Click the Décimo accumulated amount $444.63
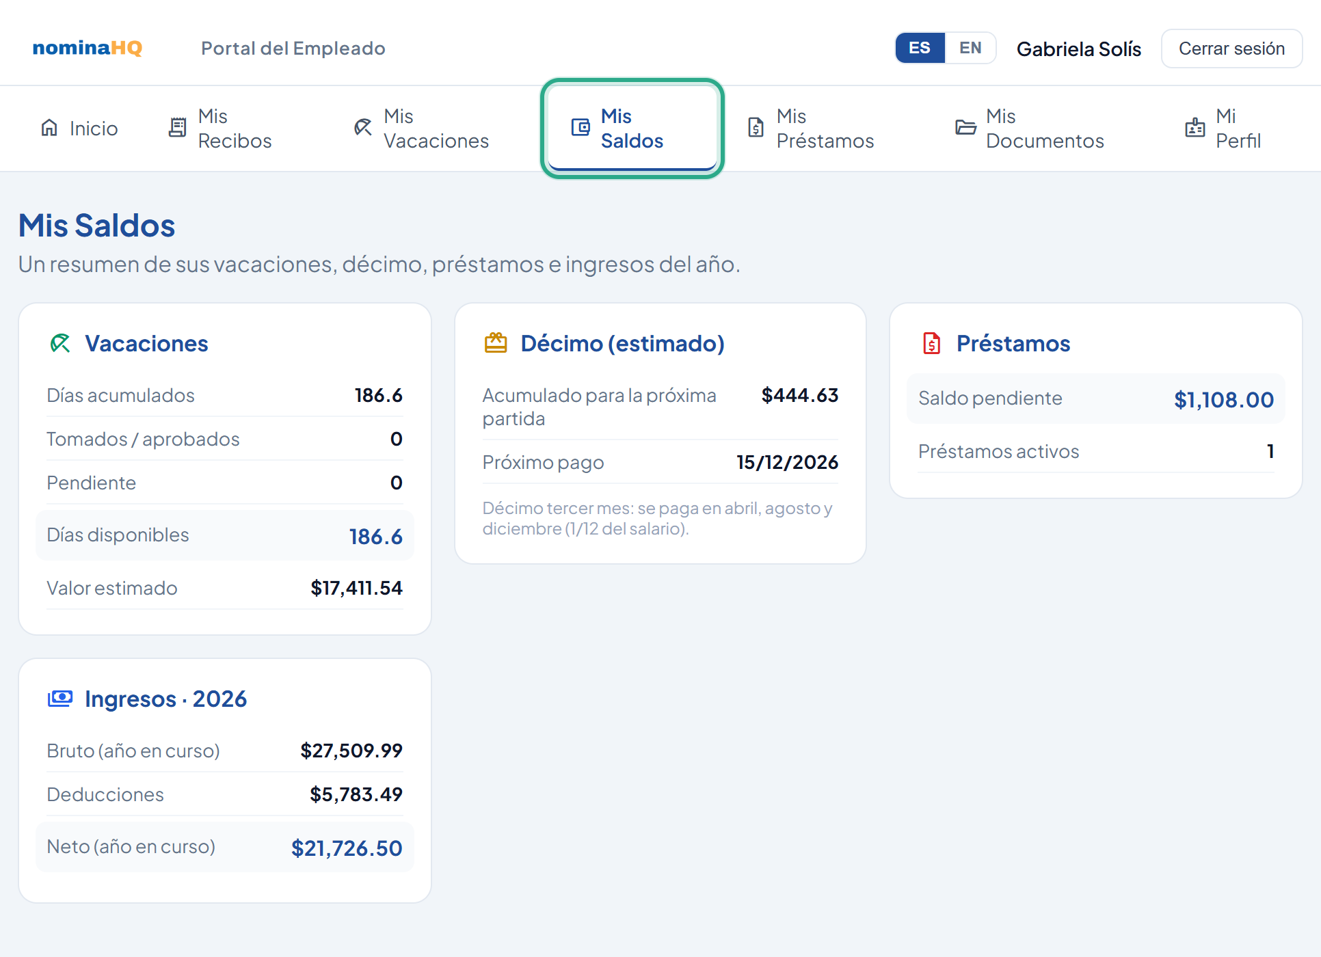The image size is (1321, 957). [x=800, y=395]
